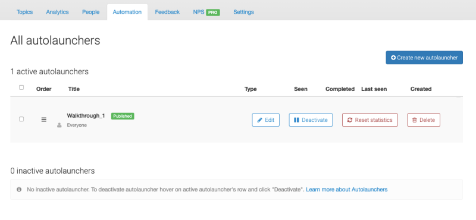Click the Completed column header
Image resolution: width=476 pixels, height=220 pixels.
(x=340, y=89)
